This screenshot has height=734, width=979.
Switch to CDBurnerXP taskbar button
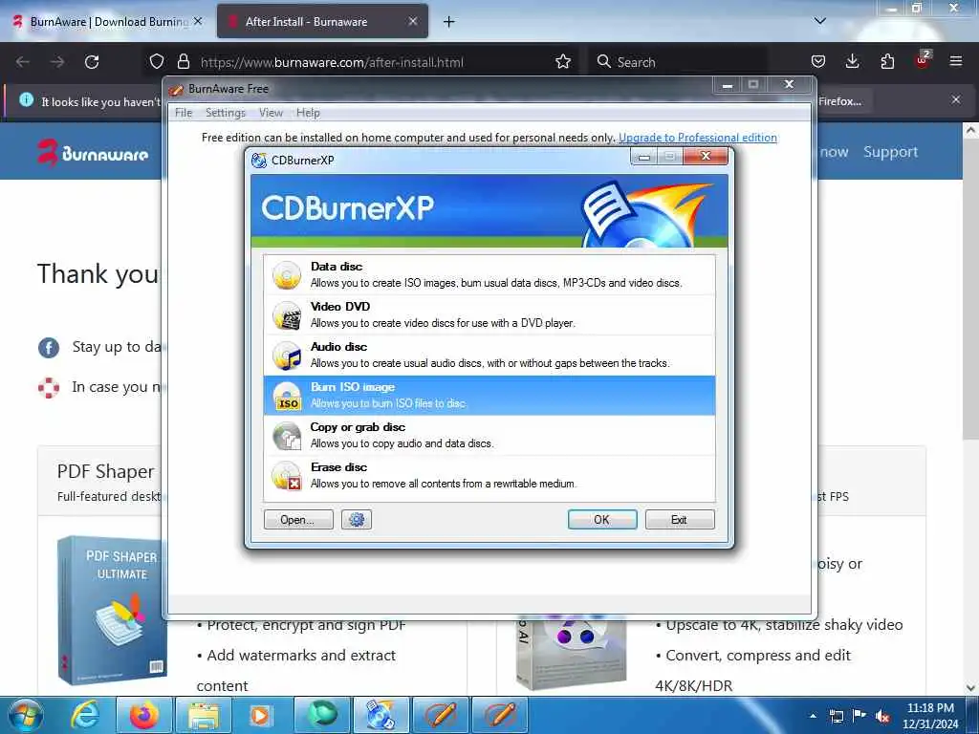point(381,715)
